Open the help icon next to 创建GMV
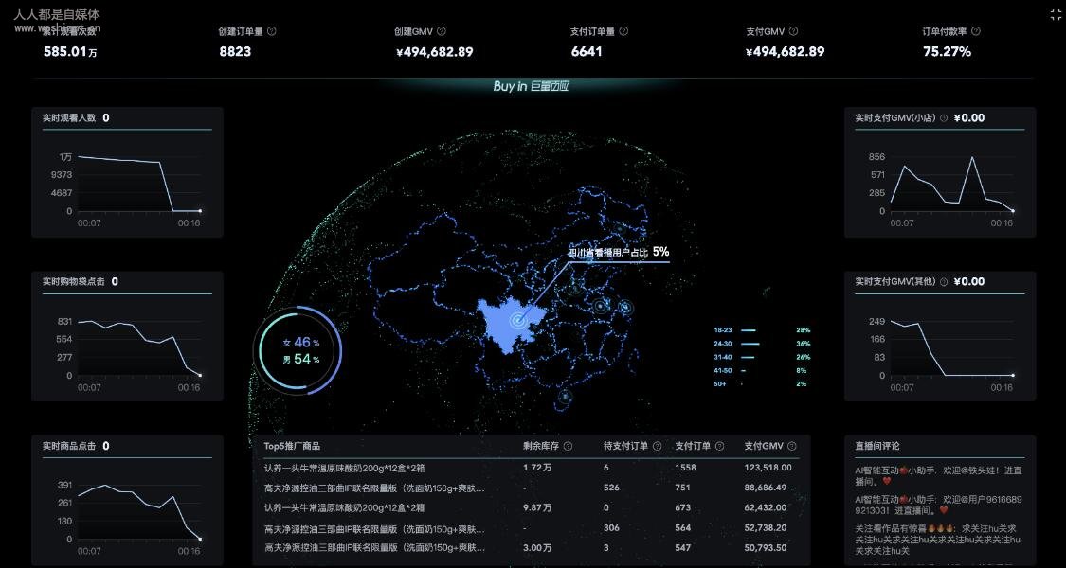This screenshot has width=1066, height=568. point(442,31)
